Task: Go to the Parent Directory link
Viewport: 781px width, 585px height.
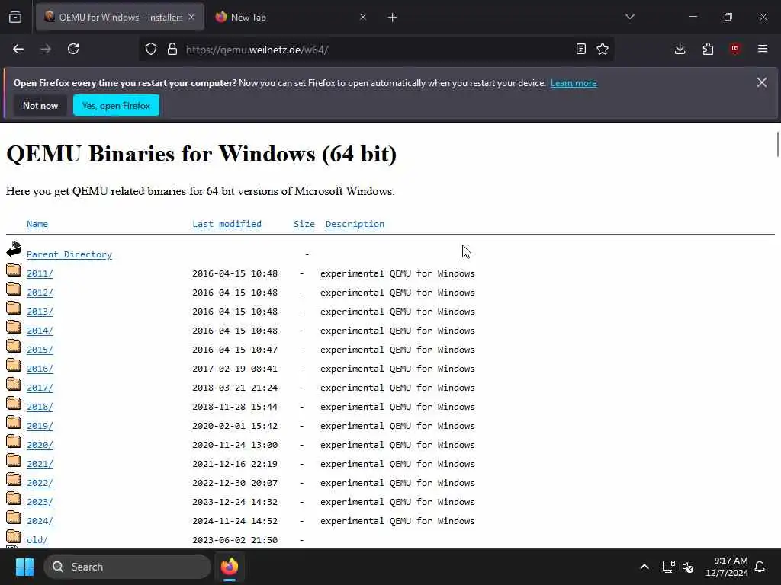Action: pyautogui.click(x=69, y=254)
